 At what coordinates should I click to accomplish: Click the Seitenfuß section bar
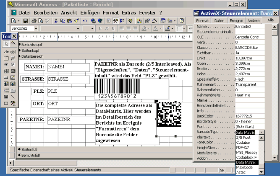pyautogui.click(x=105, y=149)
